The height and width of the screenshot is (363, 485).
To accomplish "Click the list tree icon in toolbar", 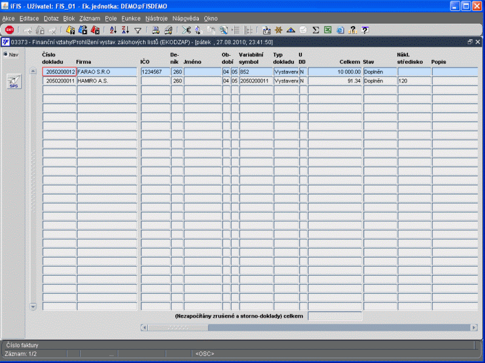I will [236, 30].
